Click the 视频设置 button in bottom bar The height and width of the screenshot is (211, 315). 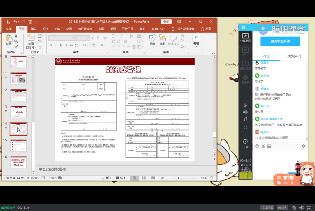point(267,208)
